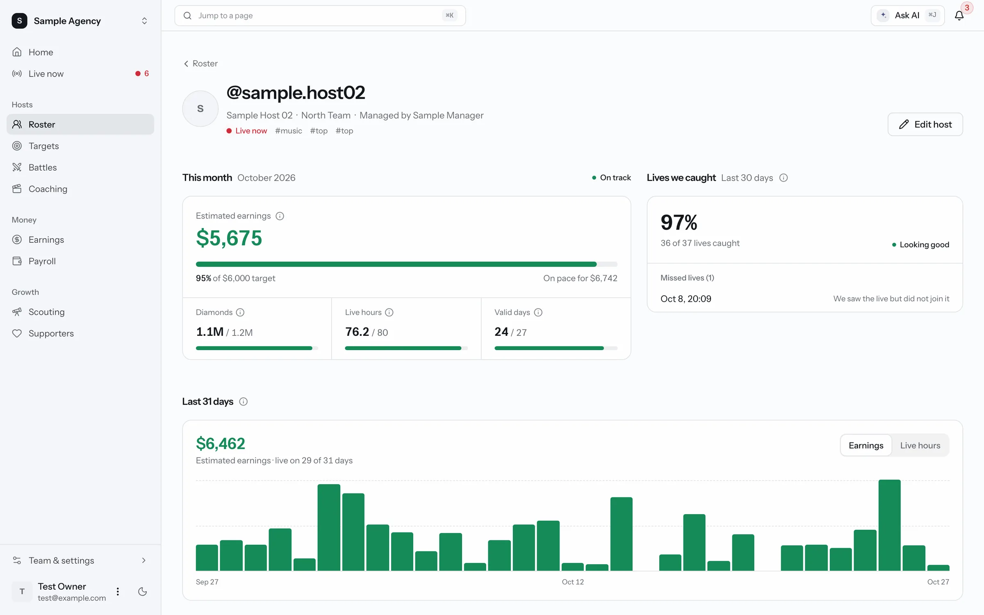The height and width of the screenshot is (615, 984).
Task: Click the Diamonds progress bar
Action: click(257, 348)
